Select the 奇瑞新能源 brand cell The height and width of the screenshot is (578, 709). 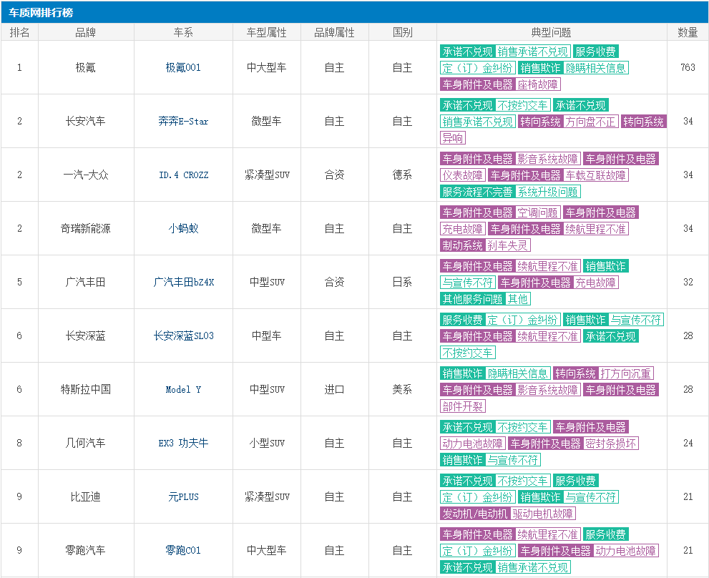85,228
